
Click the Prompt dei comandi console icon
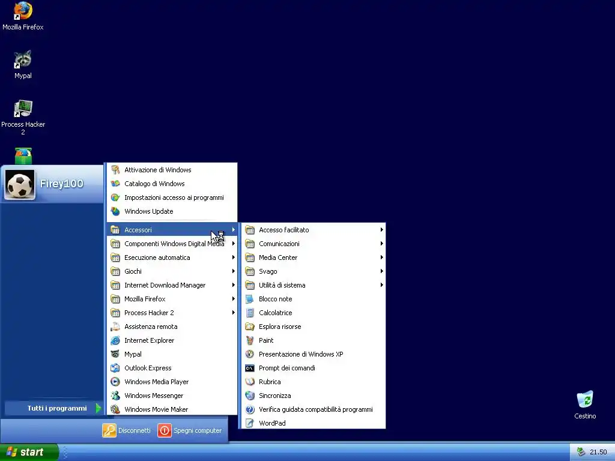point(249,368)
